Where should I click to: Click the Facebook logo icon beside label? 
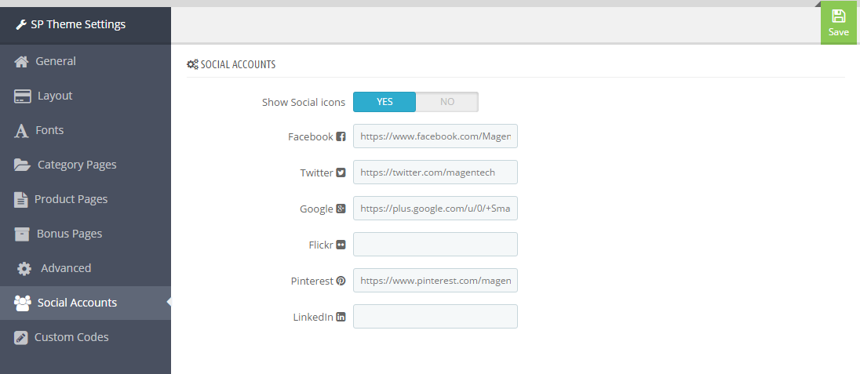[341, 136]
